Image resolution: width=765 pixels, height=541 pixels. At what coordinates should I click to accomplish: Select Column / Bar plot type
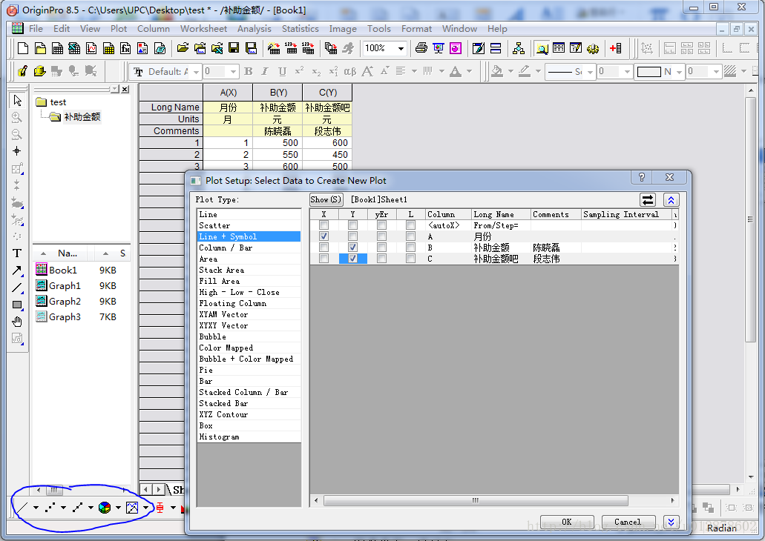249,248
